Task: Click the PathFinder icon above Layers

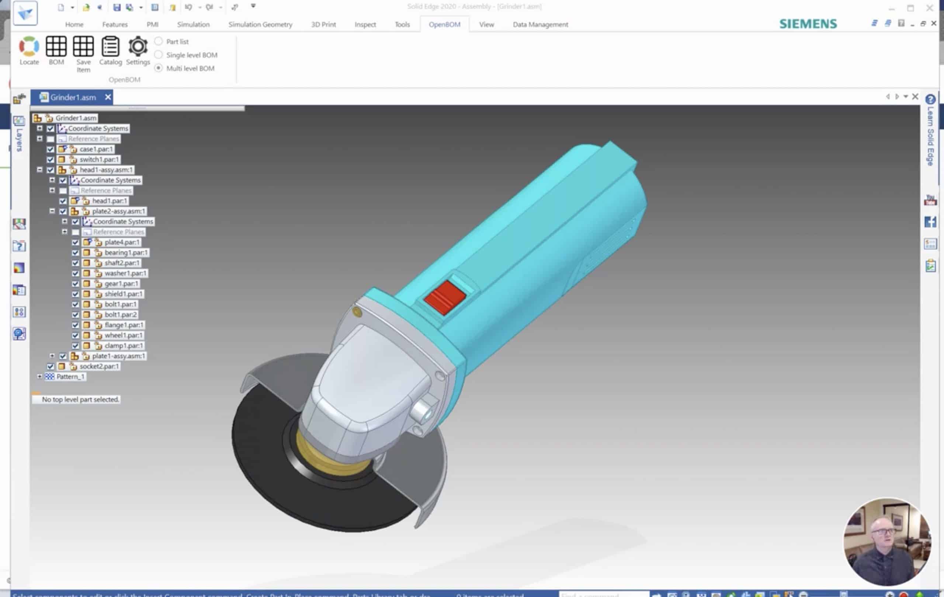Action: tap(19, 99)
